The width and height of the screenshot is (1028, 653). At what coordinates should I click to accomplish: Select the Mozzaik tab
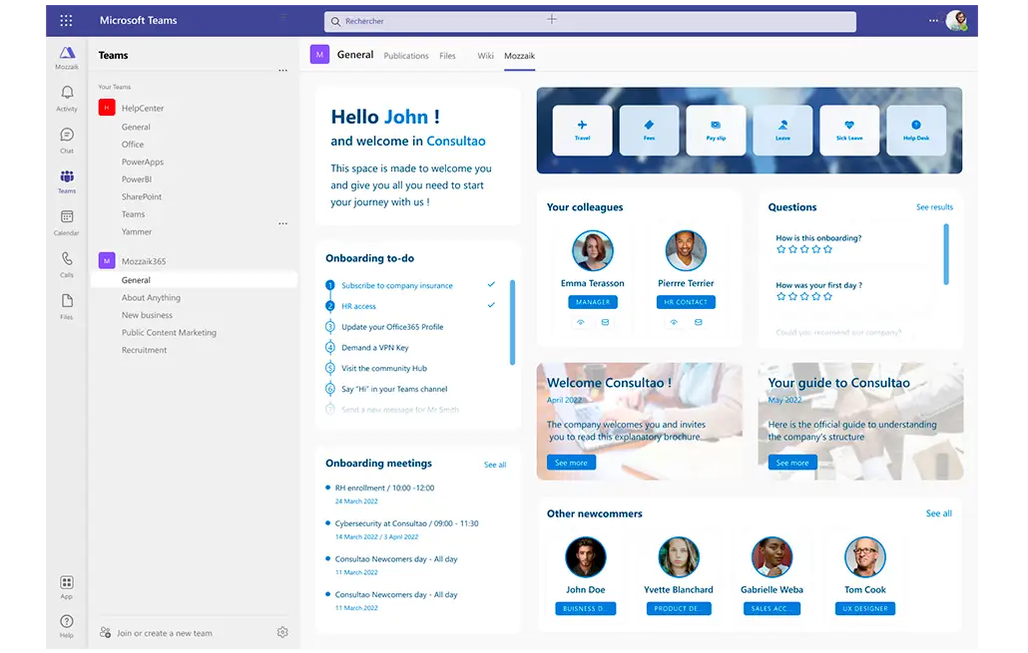pos(519,56)
